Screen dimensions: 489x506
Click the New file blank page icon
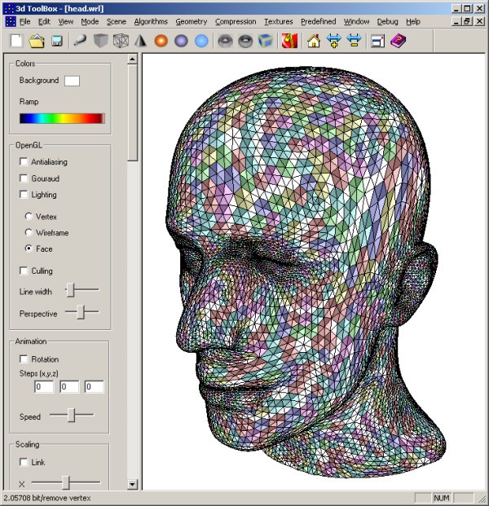click(x=16, y=41)
